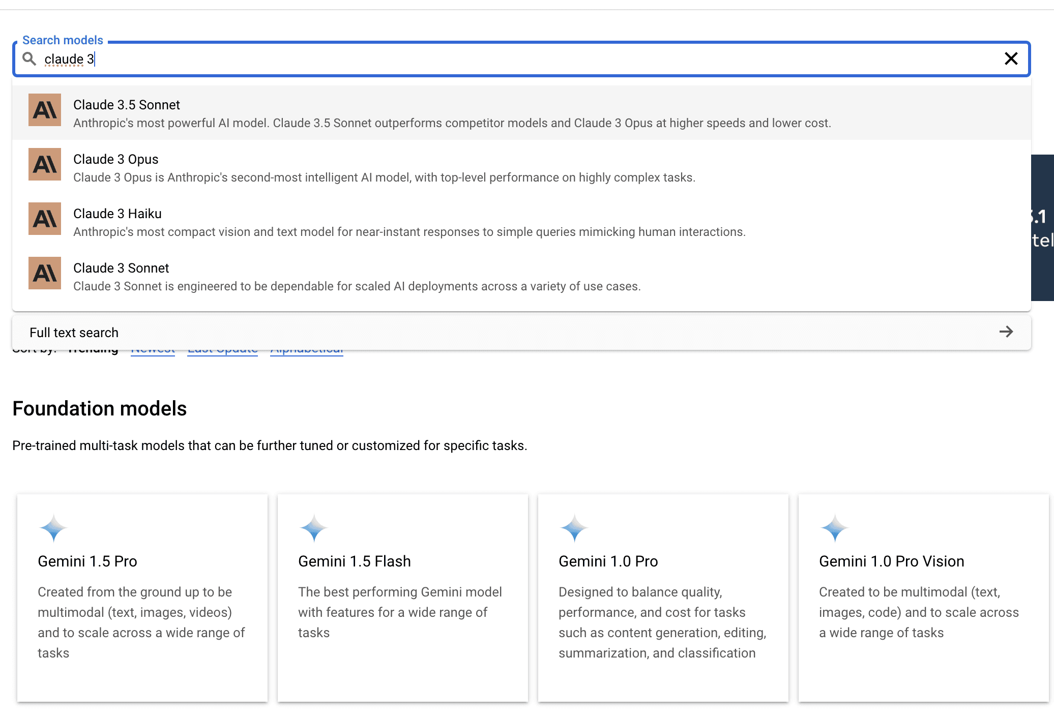Click the Gemini 1.0 Pro sparkle icon
The image size is (1054, 717).
[574, 528]
